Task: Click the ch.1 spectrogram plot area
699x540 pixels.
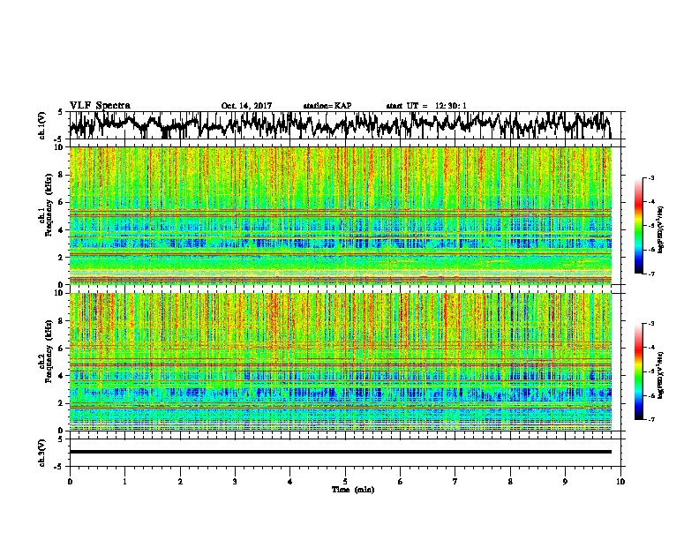Action: pos(341,215)
